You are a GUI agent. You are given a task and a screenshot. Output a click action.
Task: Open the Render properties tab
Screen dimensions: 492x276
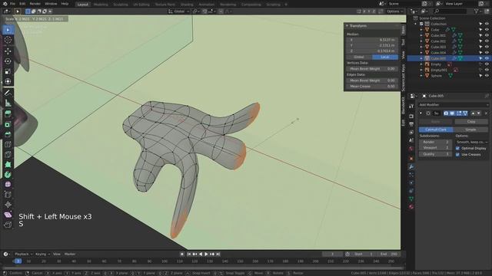click(411, 117)
